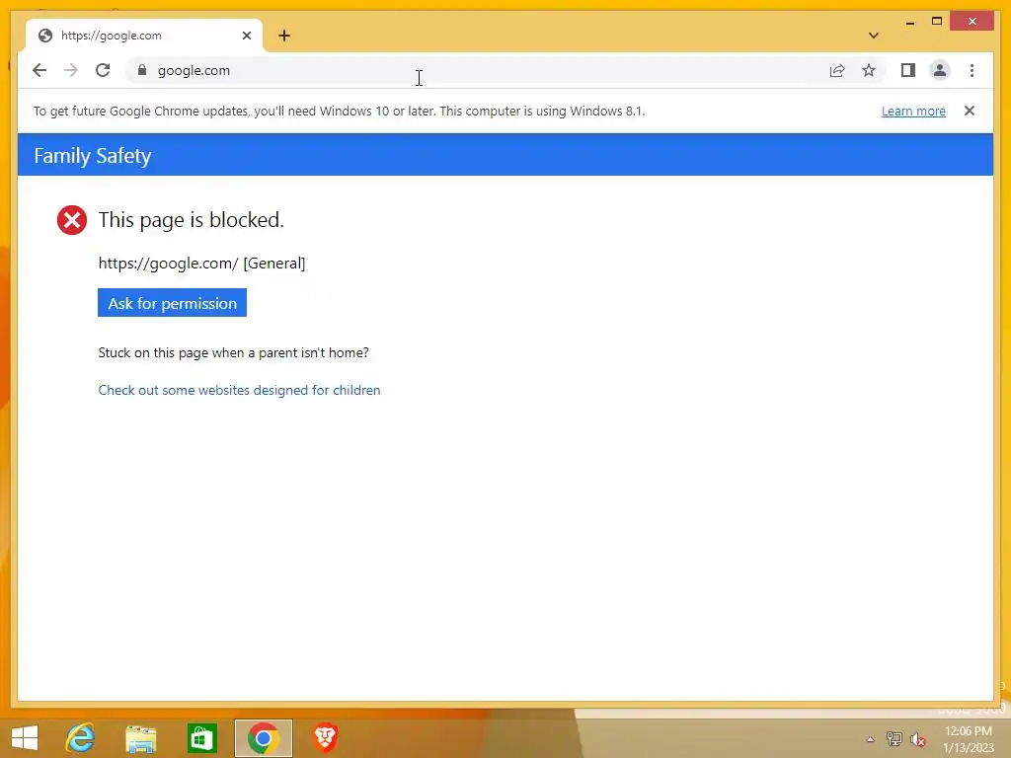Minimize the Chrome window
The height and width of the screenshot is (758, 1011).
pyautogui.click(x=909, y=22)
